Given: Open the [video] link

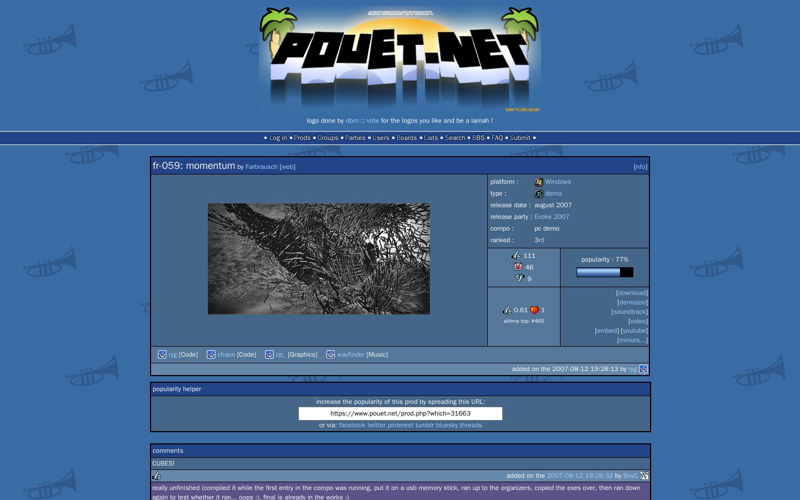Looking at the screenshot, I should coord(638,322).
